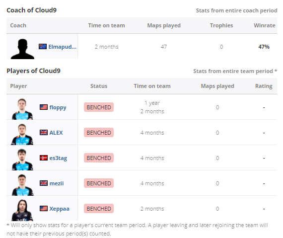This screenshot has width=283, height=238.
Task: Open floppy's player profile link
Action: tap(58, 107)
